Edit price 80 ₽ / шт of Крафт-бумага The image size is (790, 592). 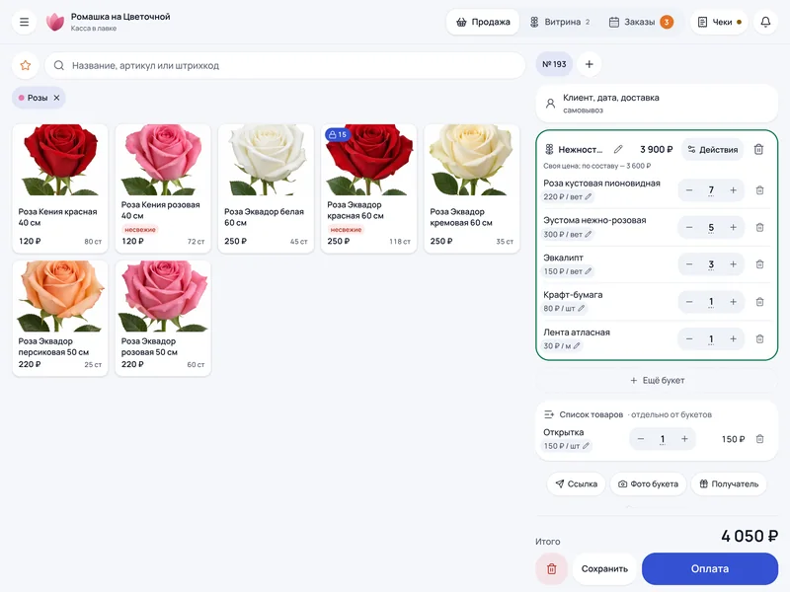coord(564,309)
